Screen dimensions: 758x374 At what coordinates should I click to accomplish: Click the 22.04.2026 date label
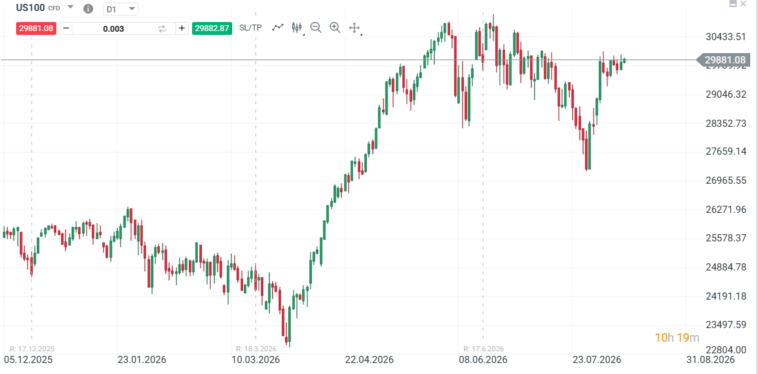(369, 360)
